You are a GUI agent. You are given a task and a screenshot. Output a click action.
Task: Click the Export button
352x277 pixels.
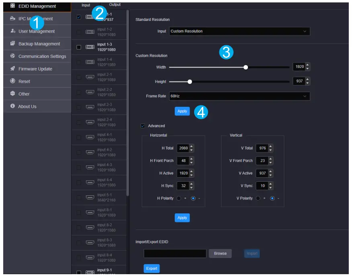coord(151,269)
